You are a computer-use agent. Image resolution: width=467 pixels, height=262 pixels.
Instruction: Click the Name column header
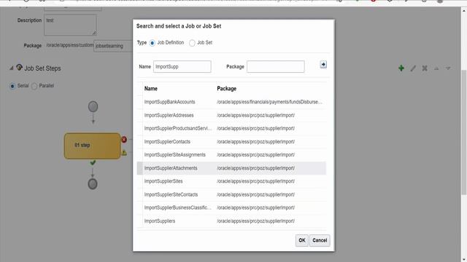coord(151,89)
